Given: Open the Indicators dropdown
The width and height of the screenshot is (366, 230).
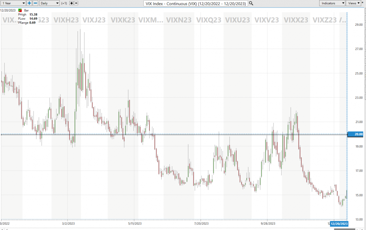Looking at the screenshot, I should click(x=332, y=3).
